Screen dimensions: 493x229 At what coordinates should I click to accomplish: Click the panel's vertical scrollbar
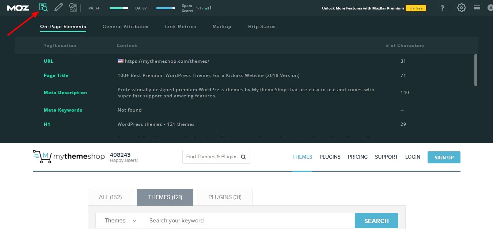[x=475, y=70]
